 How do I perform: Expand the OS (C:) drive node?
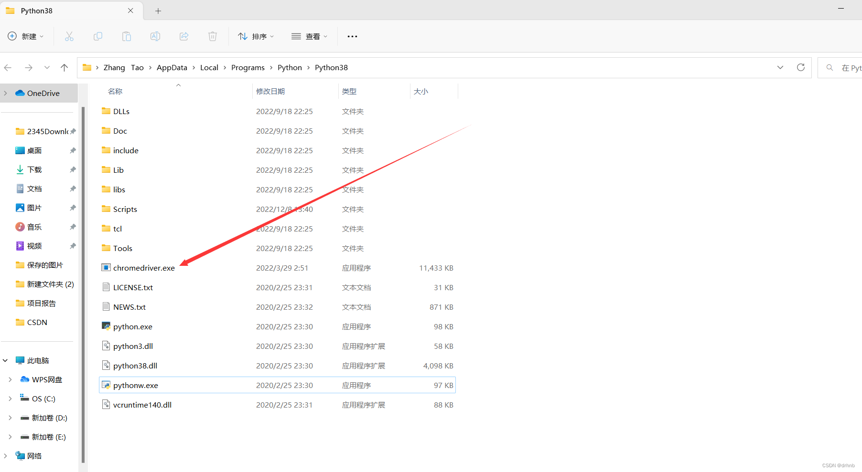[x=11, y=399]
